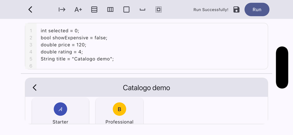Click line number 6 in editor gutter
The width and height of the screenshot is (293, 135).
pos(31,66)
